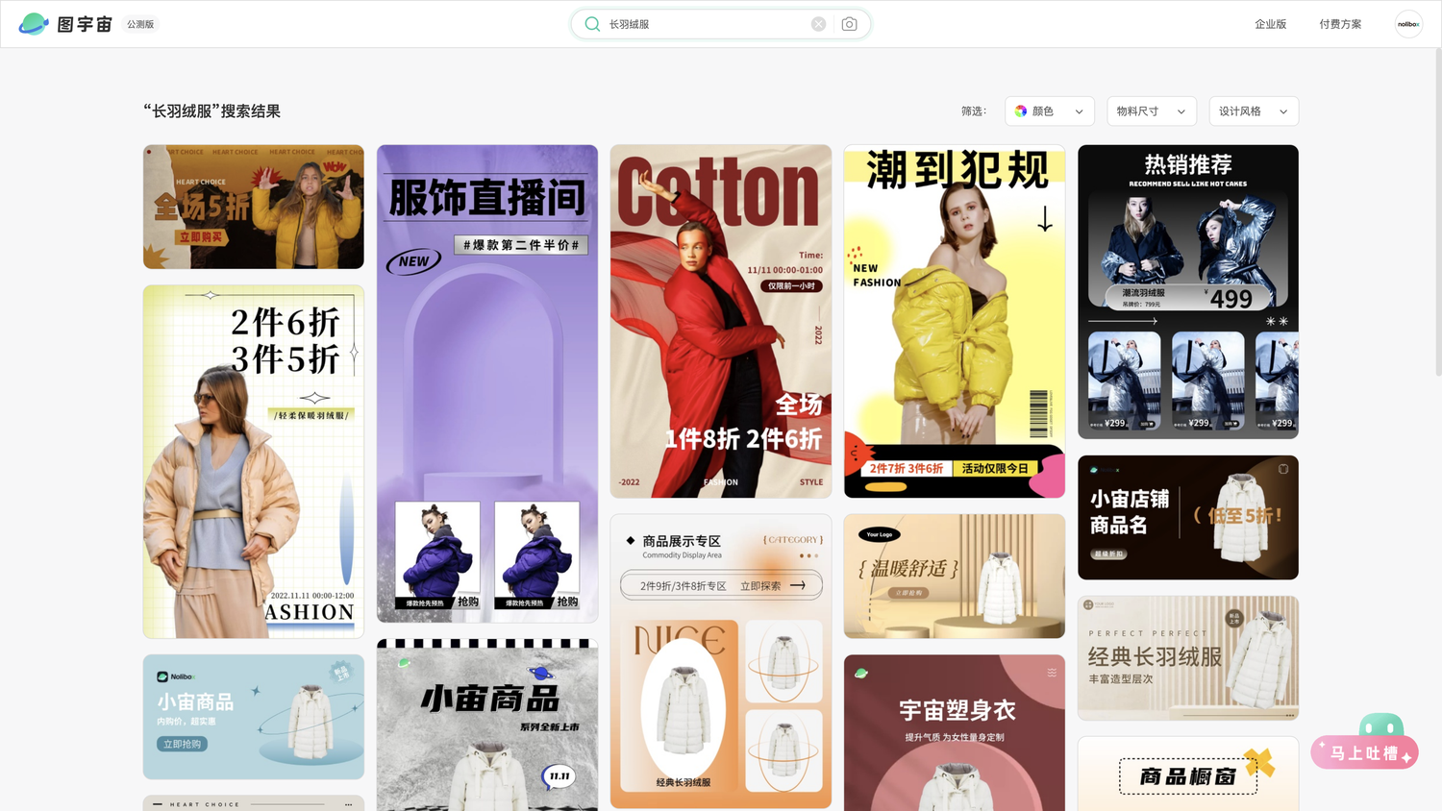Open image search camera icon

click(849, 24)
